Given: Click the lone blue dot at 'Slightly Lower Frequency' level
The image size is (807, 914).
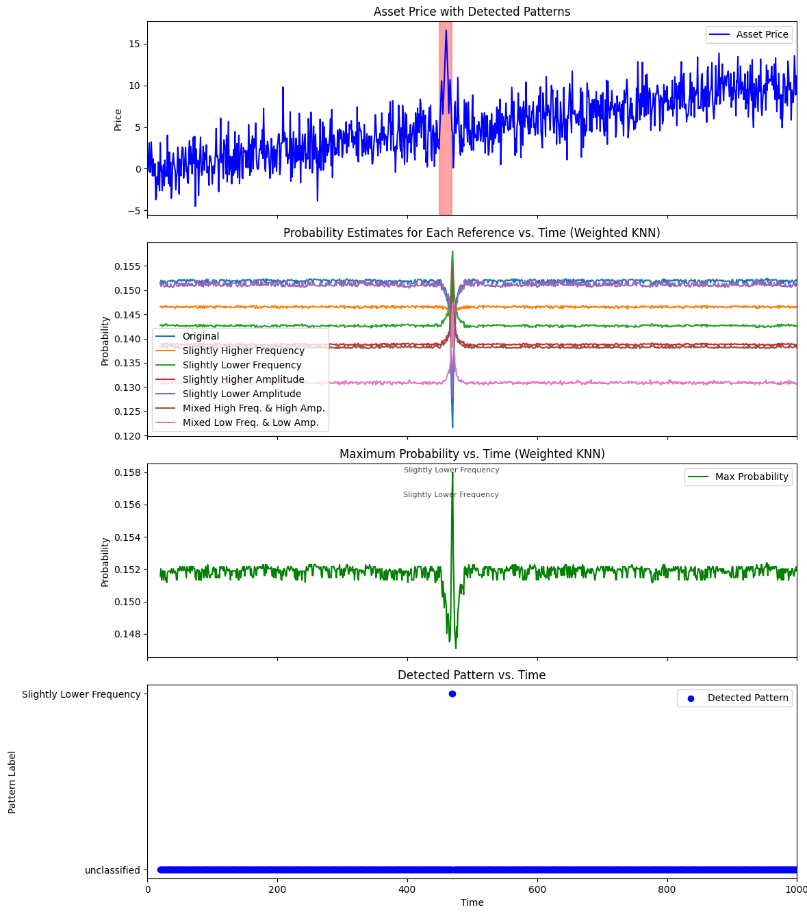Looking at the screenshot, I should pyautogui.click(x=452, y=694).
